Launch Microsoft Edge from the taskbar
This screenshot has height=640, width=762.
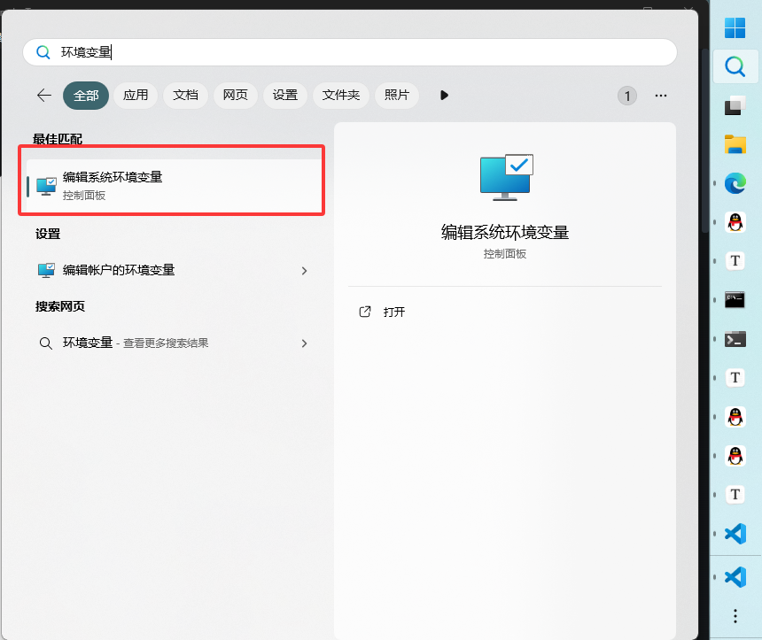[x=735, y=183]
